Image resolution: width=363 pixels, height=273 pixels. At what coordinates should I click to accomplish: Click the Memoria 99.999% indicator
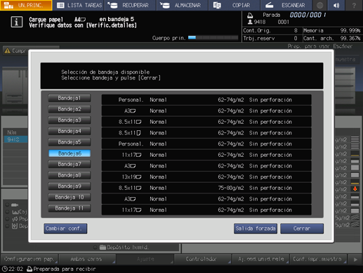tap(331, 30)
